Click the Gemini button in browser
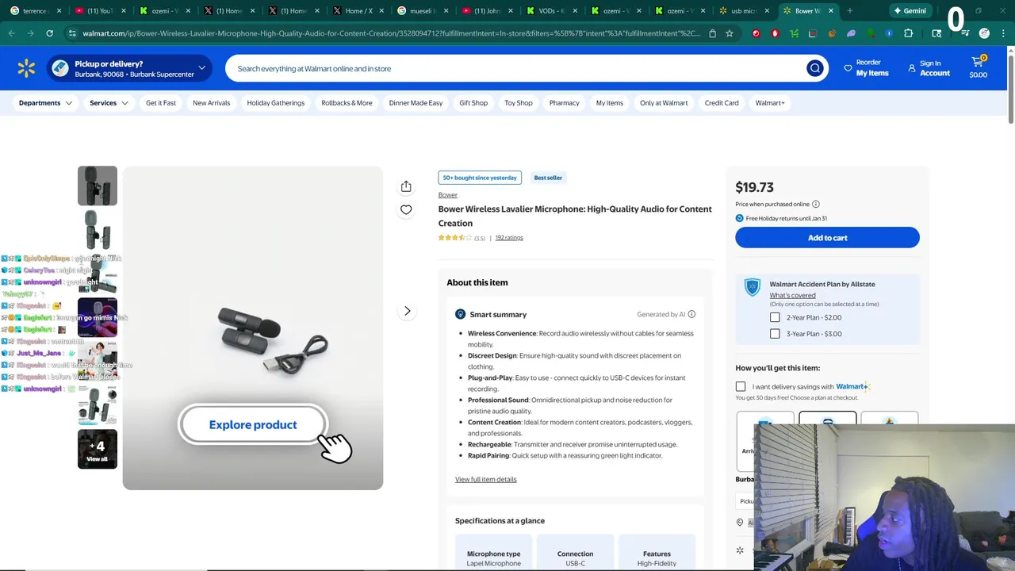 [x=909, y=11]
